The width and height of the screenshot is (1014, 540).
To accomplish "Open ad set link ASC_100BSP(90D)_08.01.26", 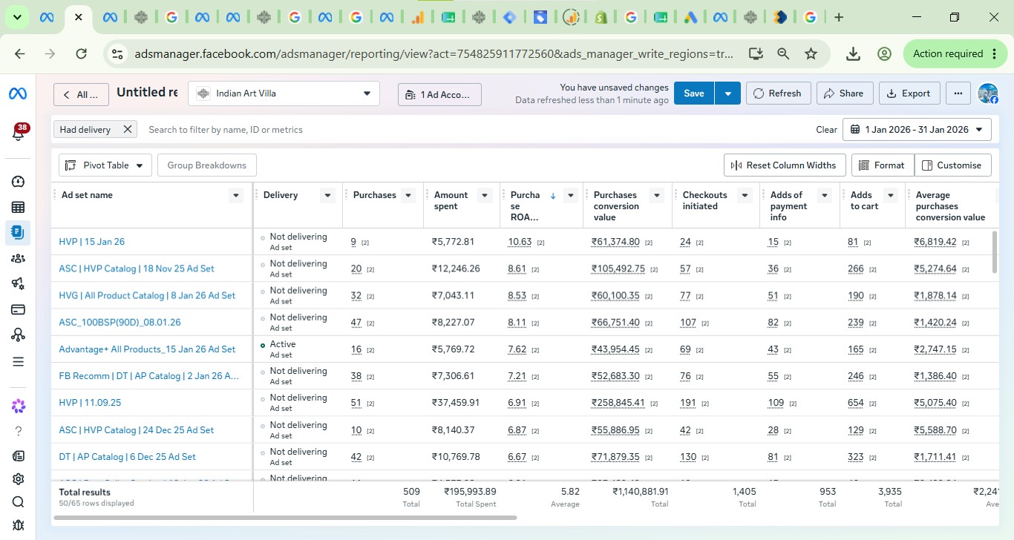I will point(120,322).
